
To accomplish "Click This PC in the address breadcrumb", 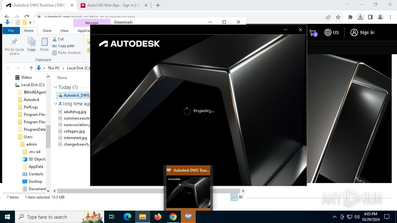I will click(54, 68).
